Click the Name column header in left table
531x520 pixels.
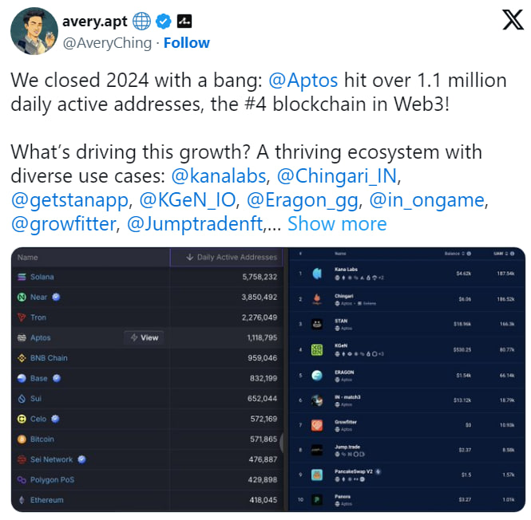pos(28,258)
